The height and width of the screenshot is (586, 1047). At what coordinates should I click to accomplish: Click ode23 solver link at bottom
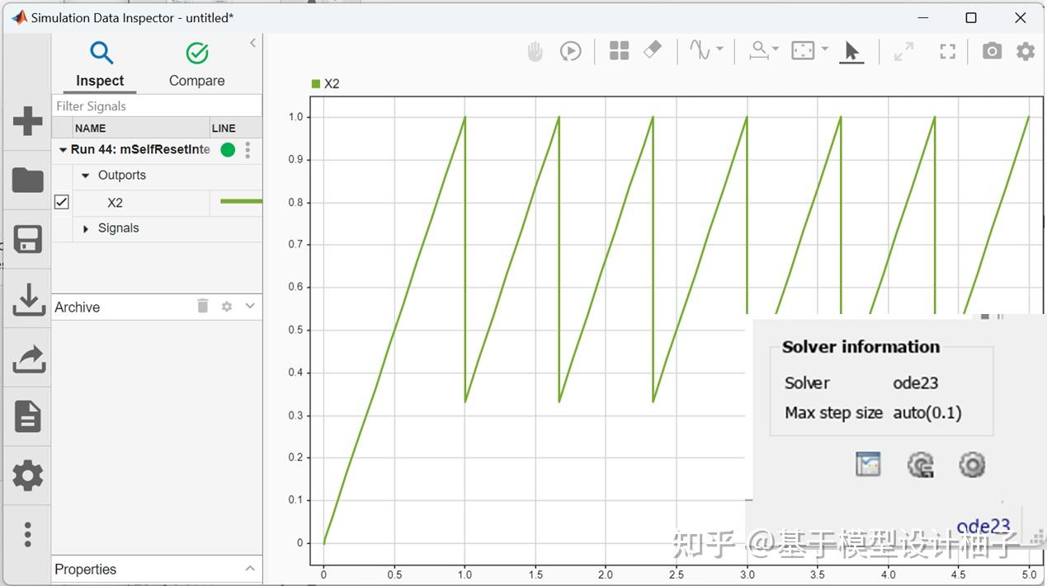click(x=983, y=527)
